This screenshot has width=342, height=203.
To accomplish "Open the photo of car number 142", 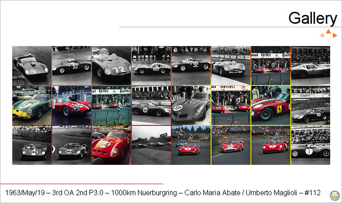I will 32,145.
